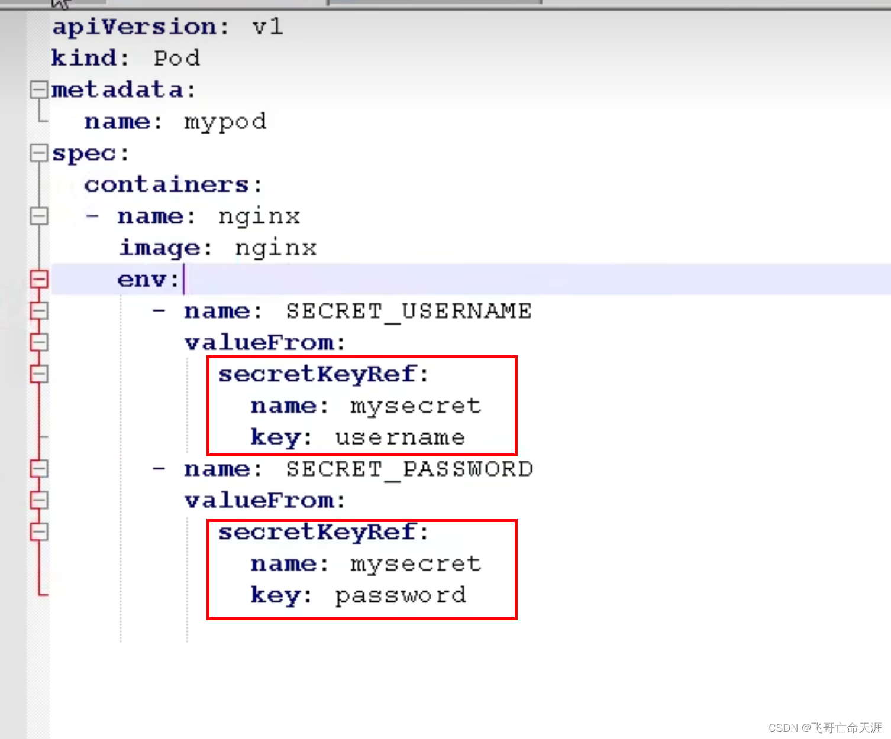Collapse the red env fold marker
891x739 pixels.
coord(39,280)
